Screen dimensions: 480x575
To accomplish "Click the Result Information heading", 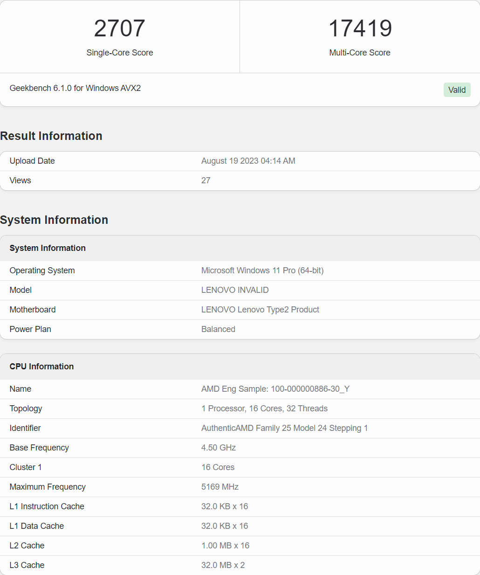I will click(51, 136).
